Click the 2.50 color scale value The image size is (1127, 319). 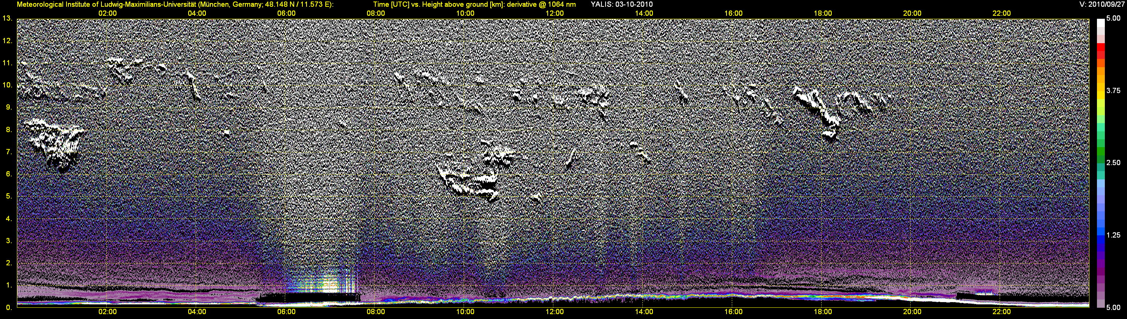pos(1113,163)
